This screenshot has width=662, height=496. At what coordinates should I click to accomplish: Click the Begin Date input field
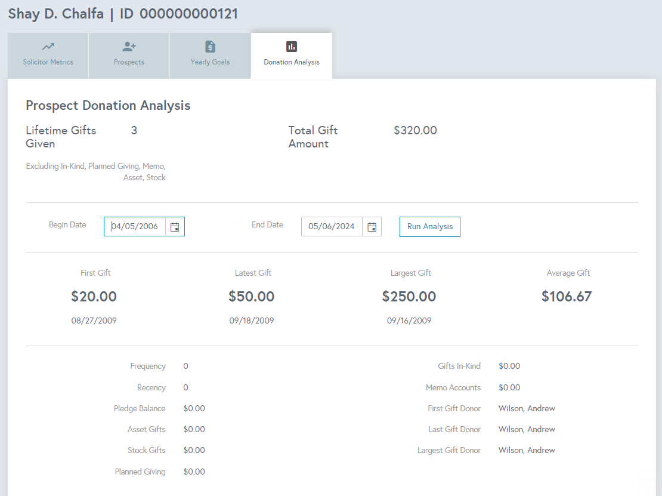coord(135,226)
